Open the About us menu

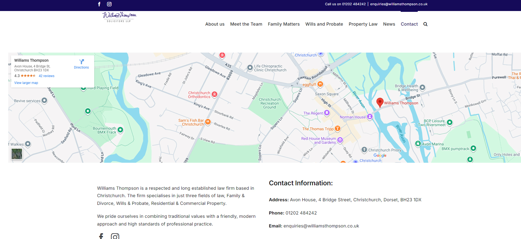[215, 24]
